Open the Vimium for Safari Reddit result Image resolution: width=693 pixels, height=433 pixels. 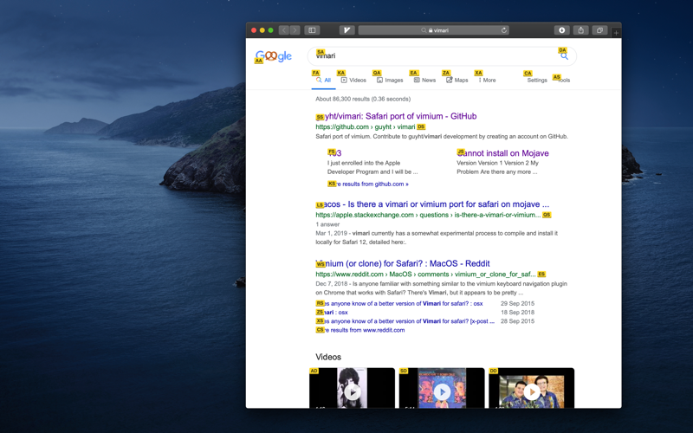click(403, 263)
